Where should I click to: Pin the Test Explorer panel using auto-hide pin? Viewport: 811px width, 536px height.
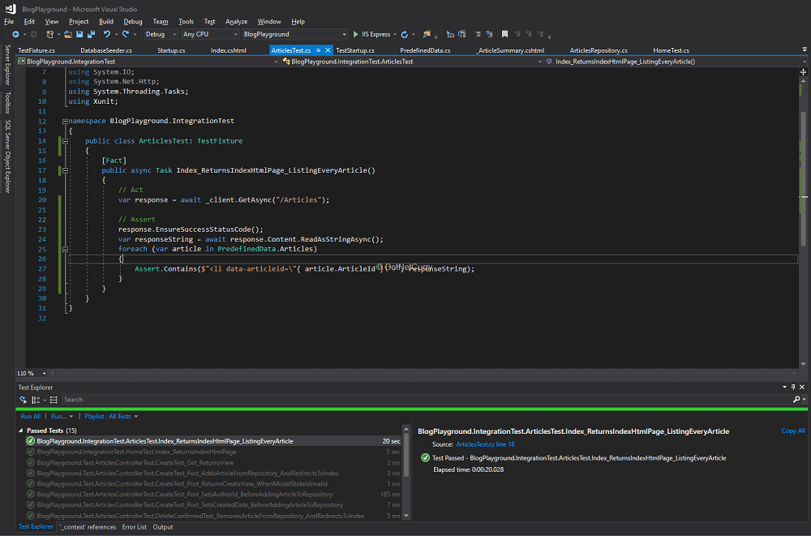point(793,387)
